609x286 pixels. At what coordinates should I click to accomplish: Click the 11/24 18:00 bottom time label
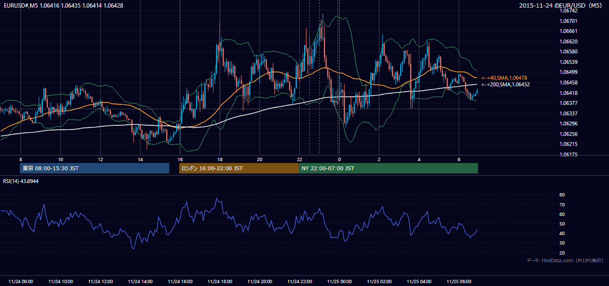[220, 282]
